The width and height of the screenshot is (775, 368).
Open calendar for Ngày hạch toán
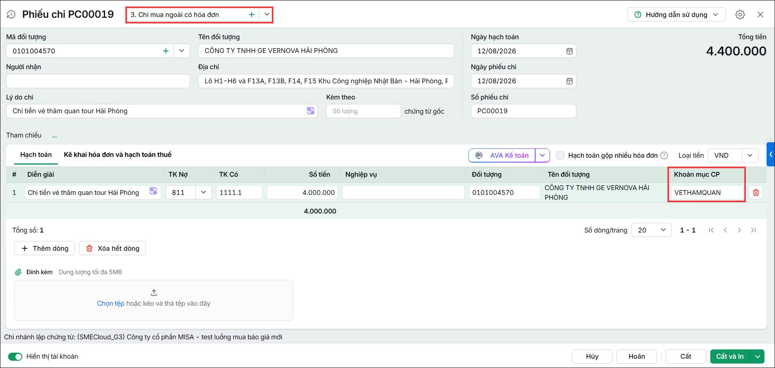[x=569, y=51]
